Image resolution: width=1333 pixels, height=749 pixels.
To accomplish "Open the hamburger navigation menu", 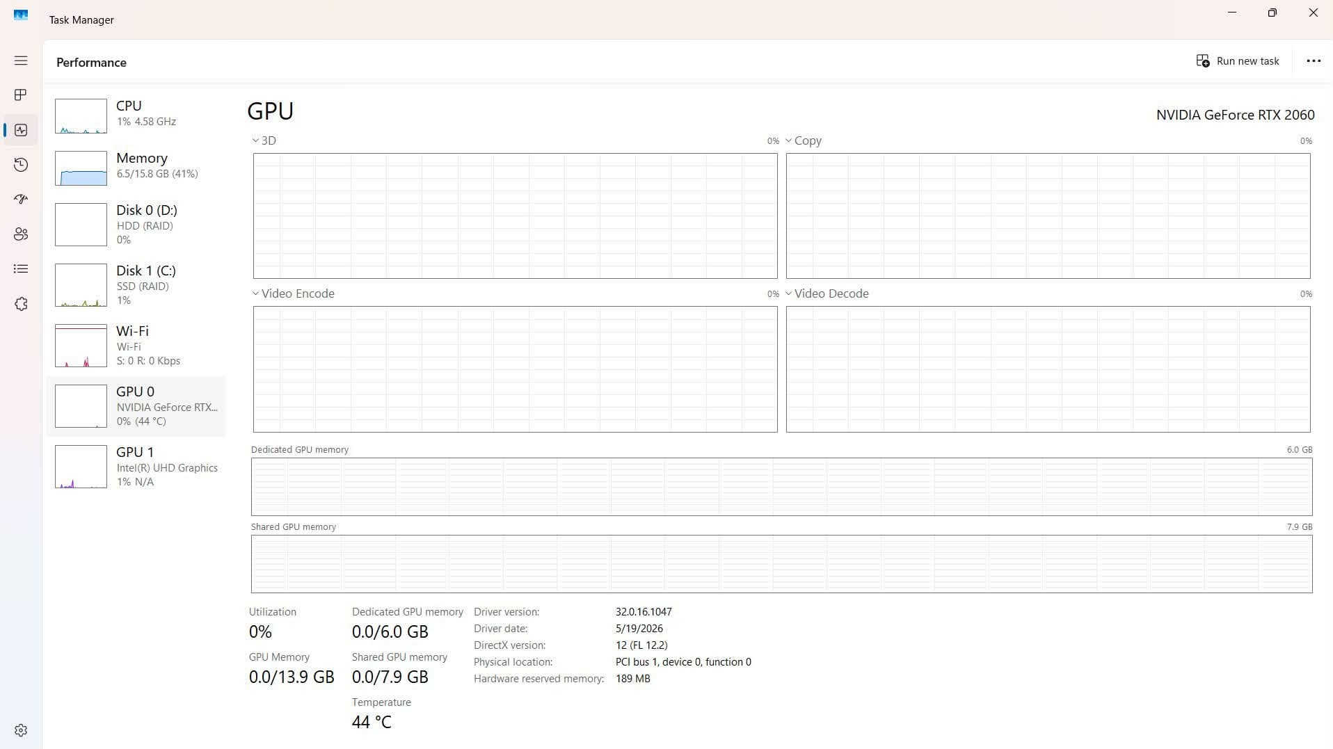I will [x=21, y=61].
